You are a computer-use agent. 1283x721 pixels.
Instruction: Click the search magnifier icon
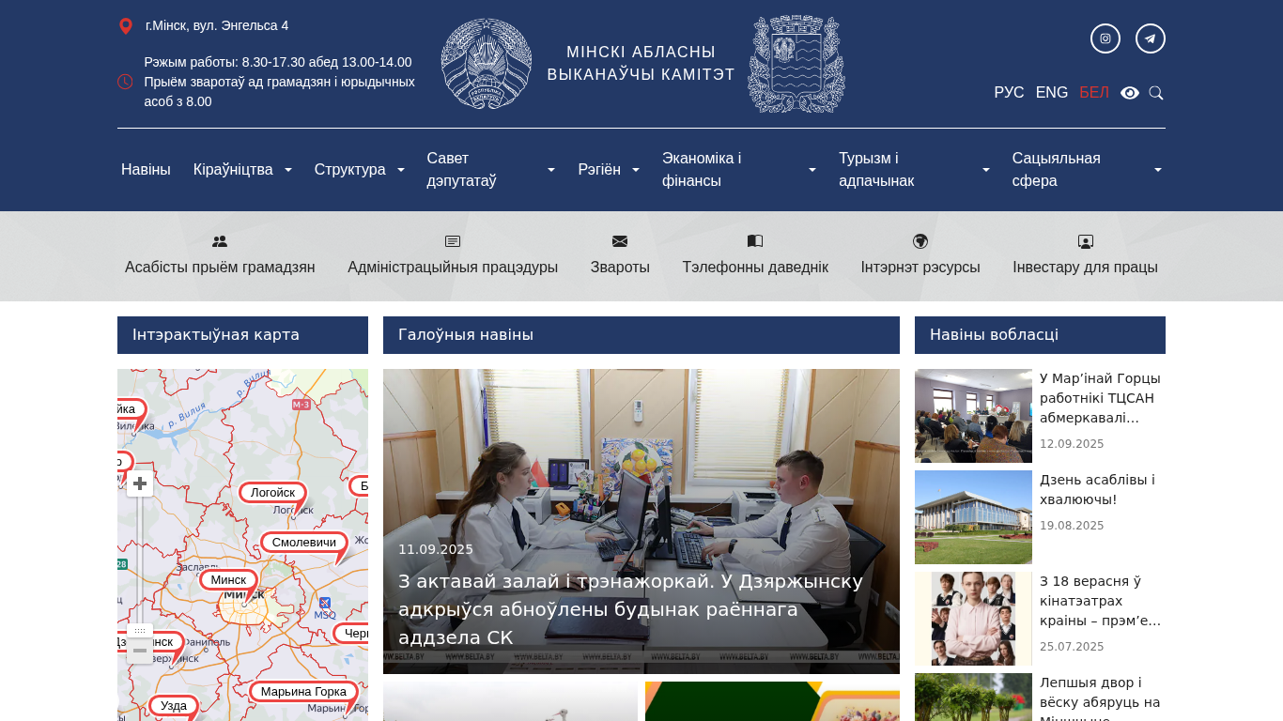pos(1156,93)
